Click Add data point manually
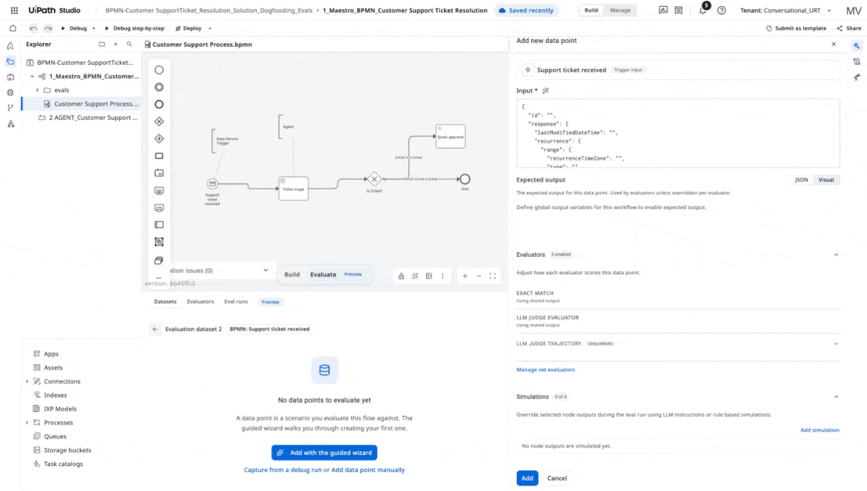Viewport: 867px width, 491px height. click(368, 470)
